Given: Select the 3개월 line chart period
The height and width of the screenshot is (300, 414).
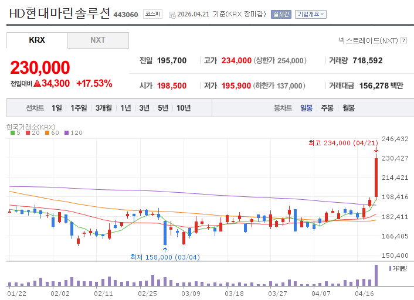Looking at the screenshot, I should click(x=103, y=108).
